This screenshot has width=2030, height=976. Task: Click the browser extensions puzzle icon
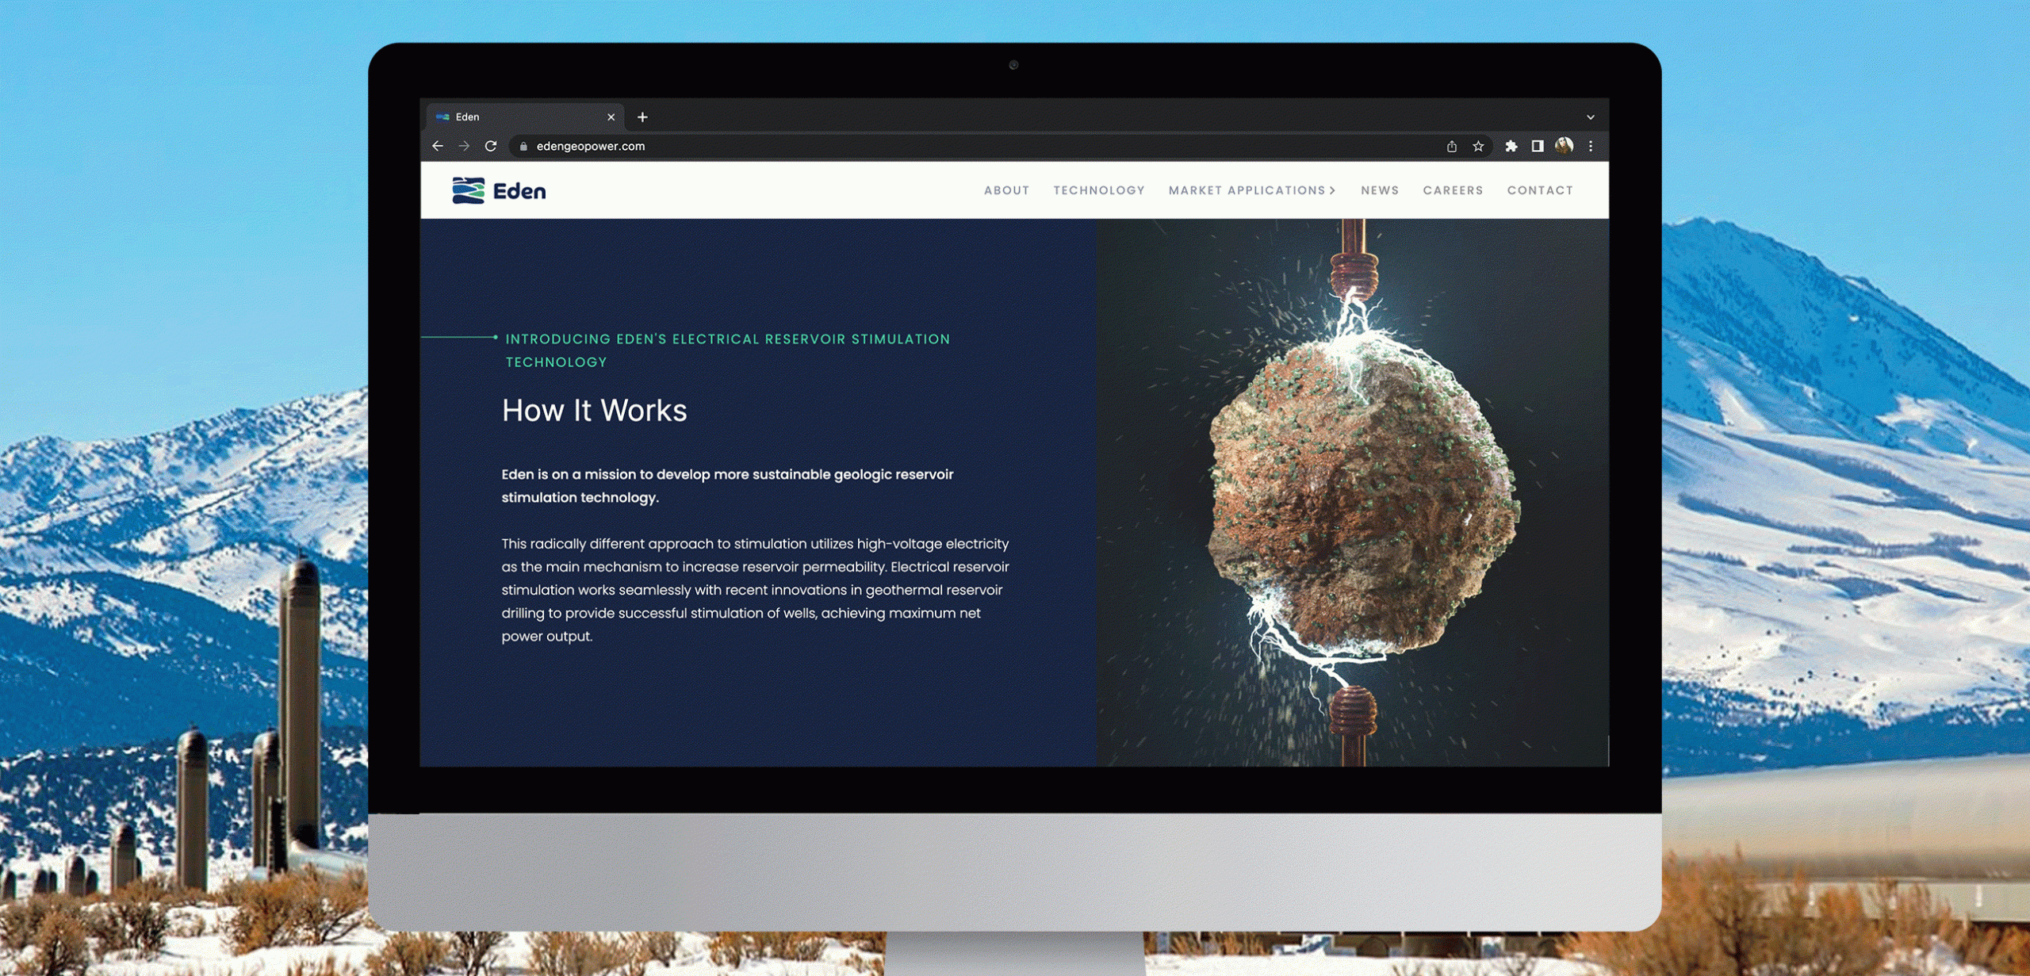(1511, 145)
